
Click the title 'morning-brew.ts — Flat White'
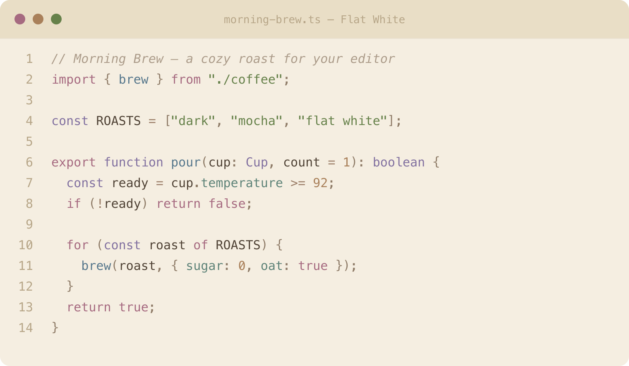tap(314, 19)
